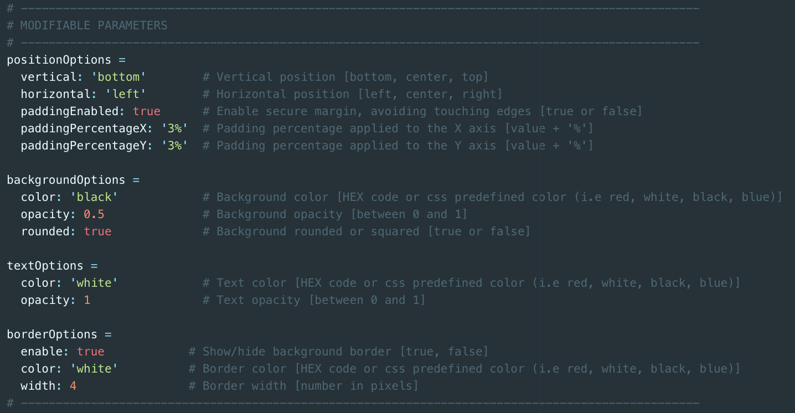Click the rounded true value
795x413 pixels.
coord(97,231)
